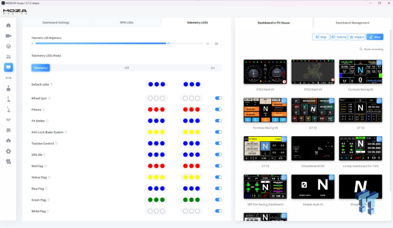The height and width of the screenshot is (228, 393).
Task: Open the wheel base motor icon in sidebar
Action: tap(8, 36)
